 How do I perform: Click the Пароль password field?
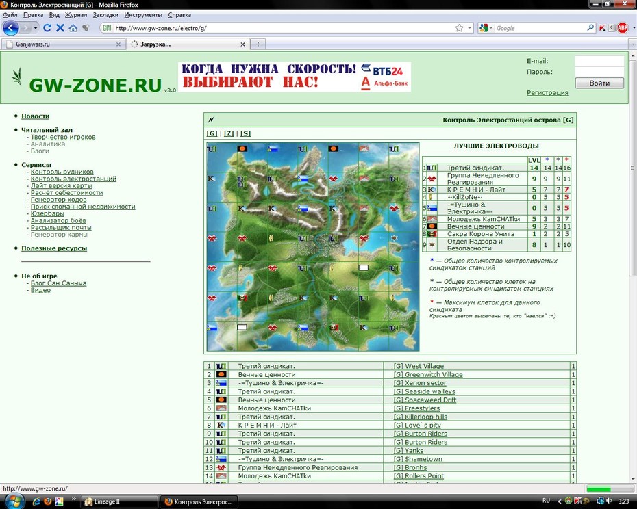[x=599, y=72]
